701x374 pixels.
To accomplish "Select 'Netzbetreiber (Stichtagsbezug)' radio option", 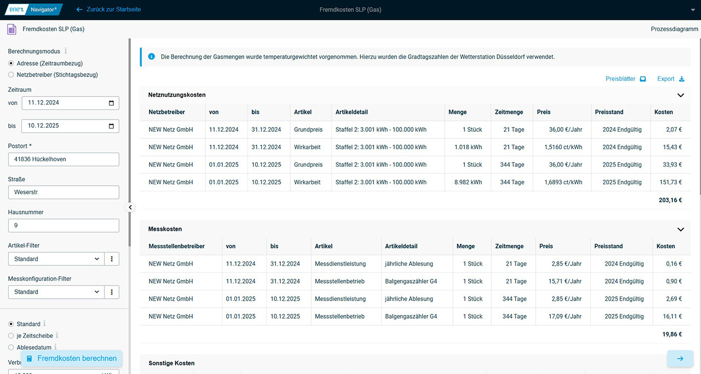I will pos(12,75).
